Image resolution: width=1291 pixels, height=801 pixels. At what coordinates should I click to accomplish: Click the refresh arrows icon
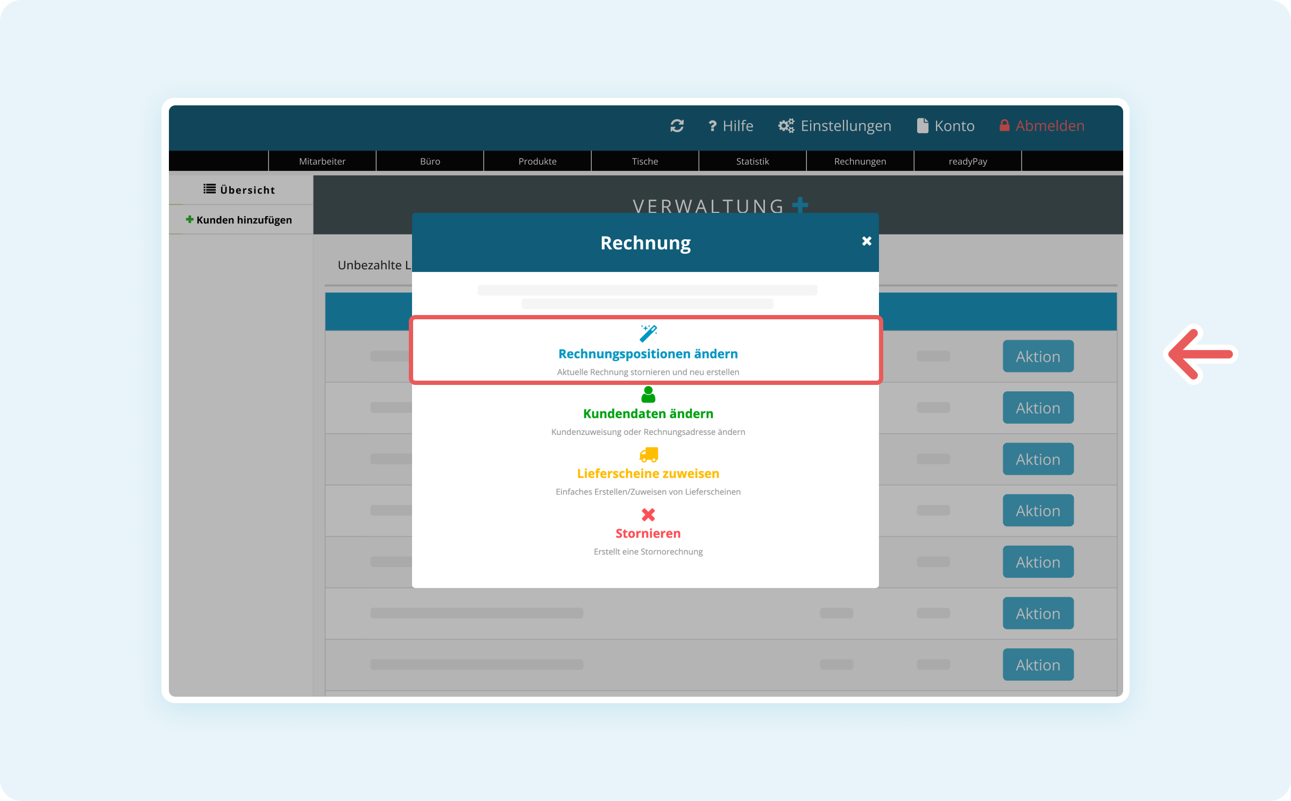[677, 126]
